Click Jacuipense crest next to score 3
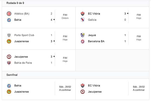This screenshot has width=151, height=102. (9, 57)
